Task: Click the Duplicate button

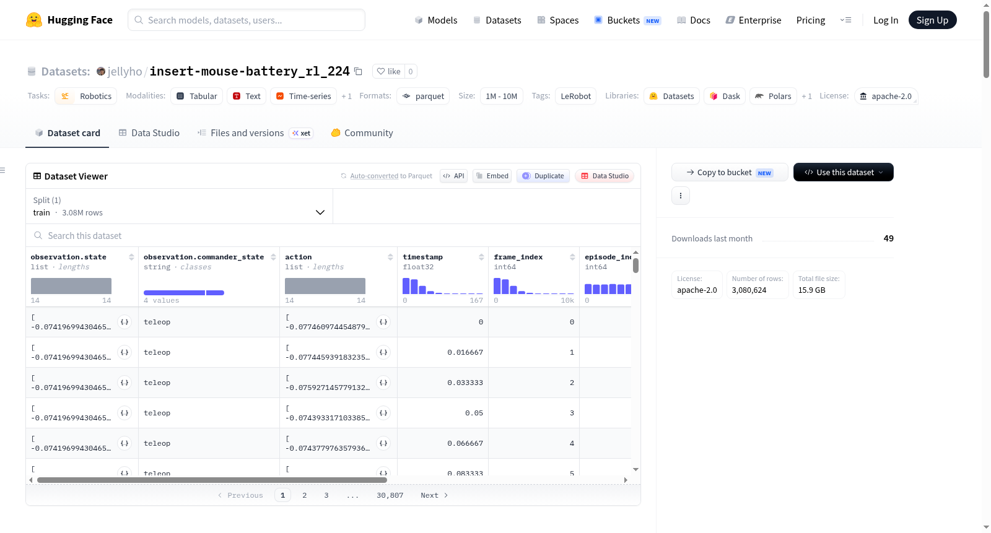Action: pos(543,176)
